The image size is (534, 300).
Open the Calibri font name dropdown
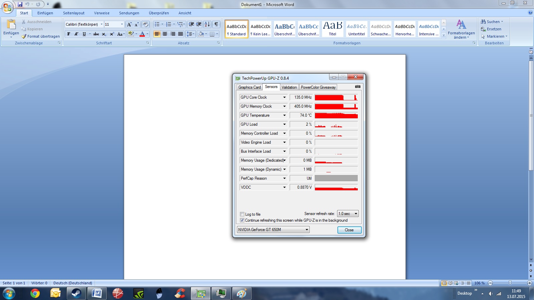tap(101, 24)
